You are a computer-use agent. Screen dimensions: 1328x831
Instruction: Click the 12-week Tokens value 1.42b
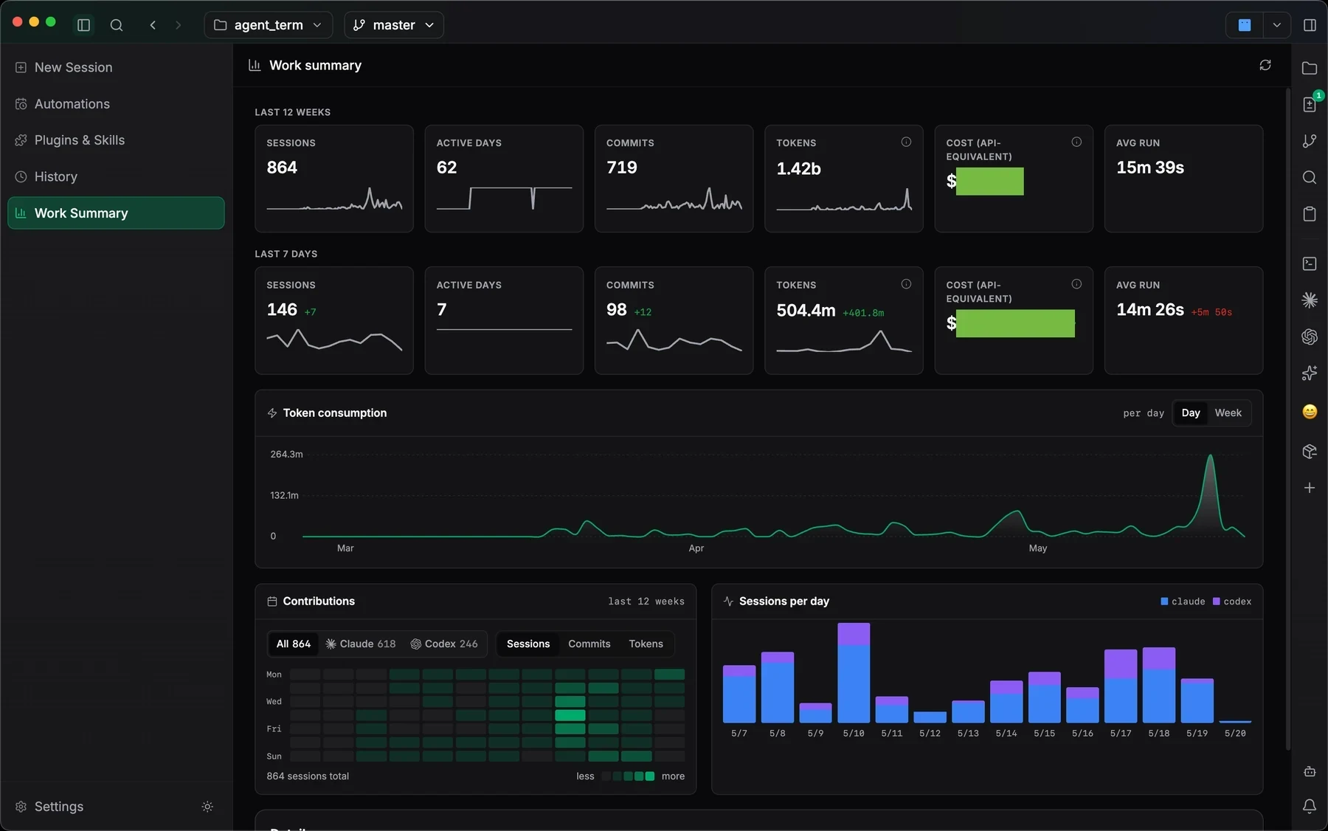[x=798, y=169]
